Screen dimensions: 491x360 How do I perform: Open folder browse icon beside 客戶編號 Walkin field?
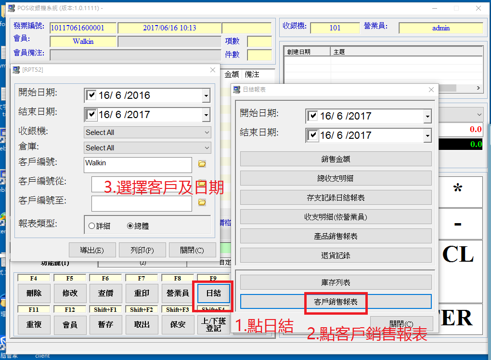click(202, 164)
